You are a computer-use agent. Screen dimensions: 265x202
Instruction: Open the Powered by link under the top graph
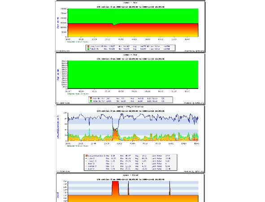click(194, 50)
